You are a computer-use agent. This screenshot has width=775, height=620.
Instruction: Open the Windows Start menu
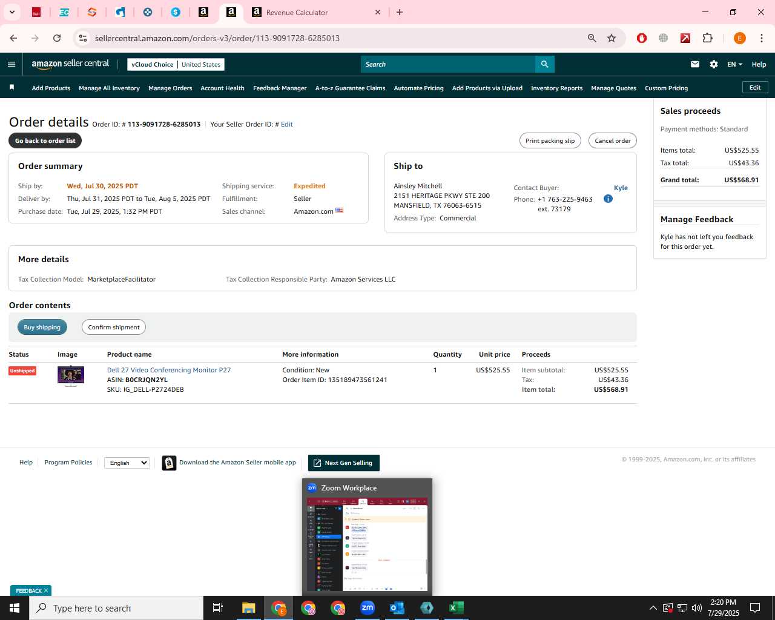pos(15,608)
